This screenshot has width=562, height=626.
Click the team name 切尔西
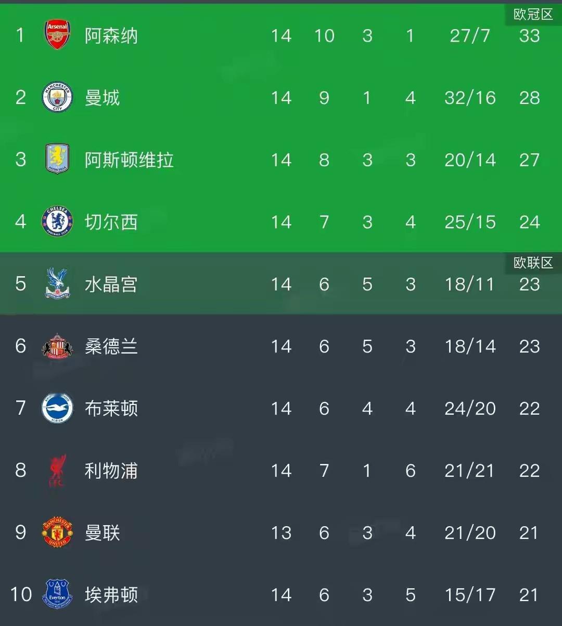pyautogui.click(x=110, y=222)
